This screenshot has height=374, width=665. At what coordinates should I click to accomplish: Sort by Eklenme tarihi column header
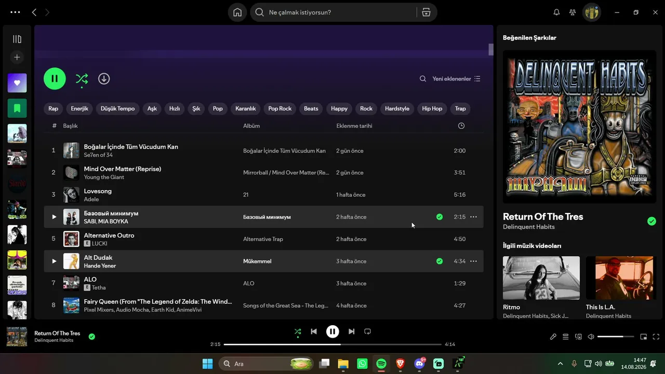354,126
